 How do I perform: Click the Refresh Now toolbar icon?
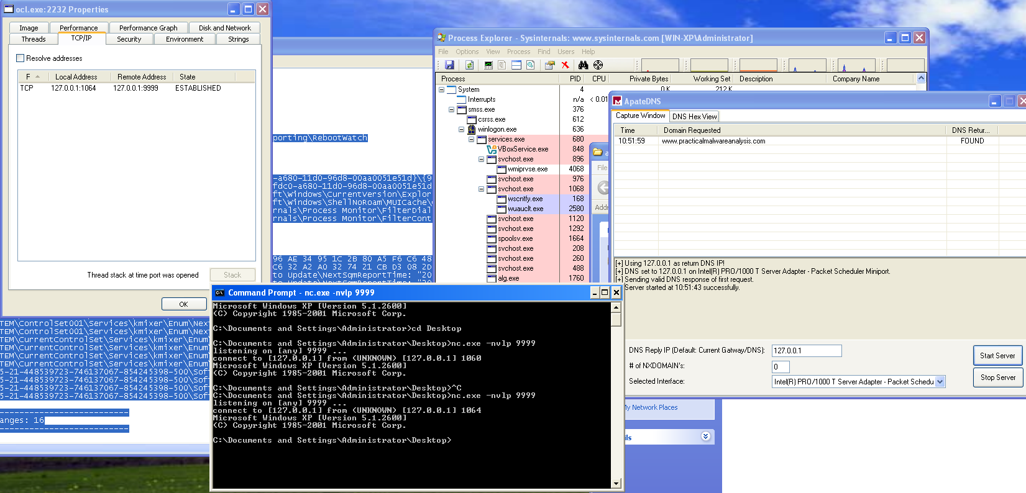click(469, 65)
